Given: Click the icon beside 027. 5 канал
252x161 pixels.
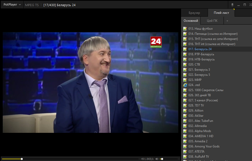Looking at the screenshot, I should [185, 100].
